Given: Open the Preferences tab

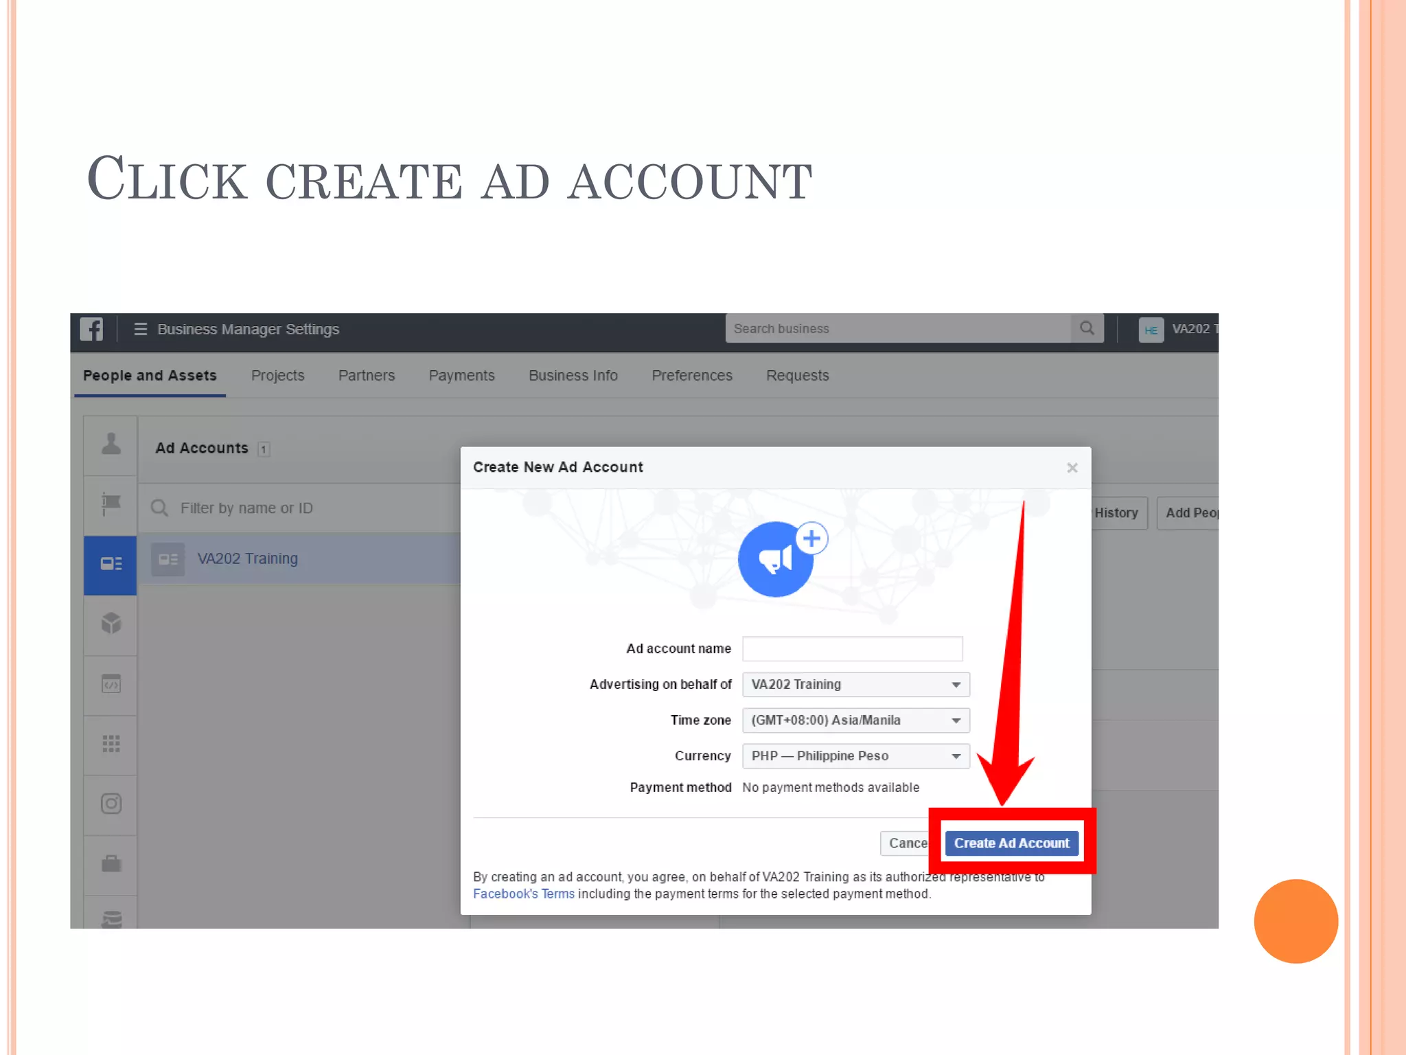Looking at the screenshot, I should (x=692, y=376).
